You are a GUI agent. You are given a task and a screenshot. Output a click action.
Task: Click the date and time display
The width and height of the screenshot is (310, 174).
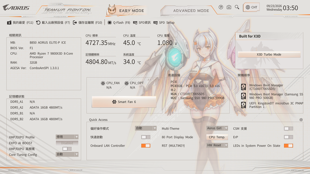click(282, 8)
